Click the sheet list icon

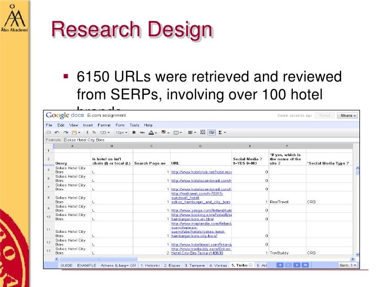305,265
